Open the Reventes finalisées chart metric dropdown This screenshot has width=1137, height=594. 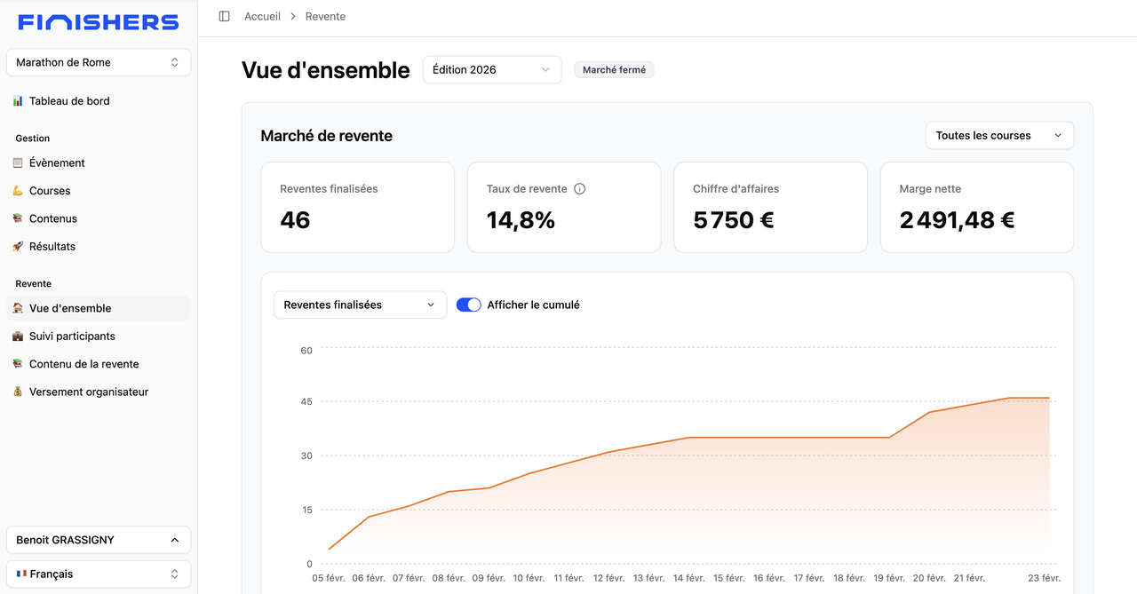[360, 305]
